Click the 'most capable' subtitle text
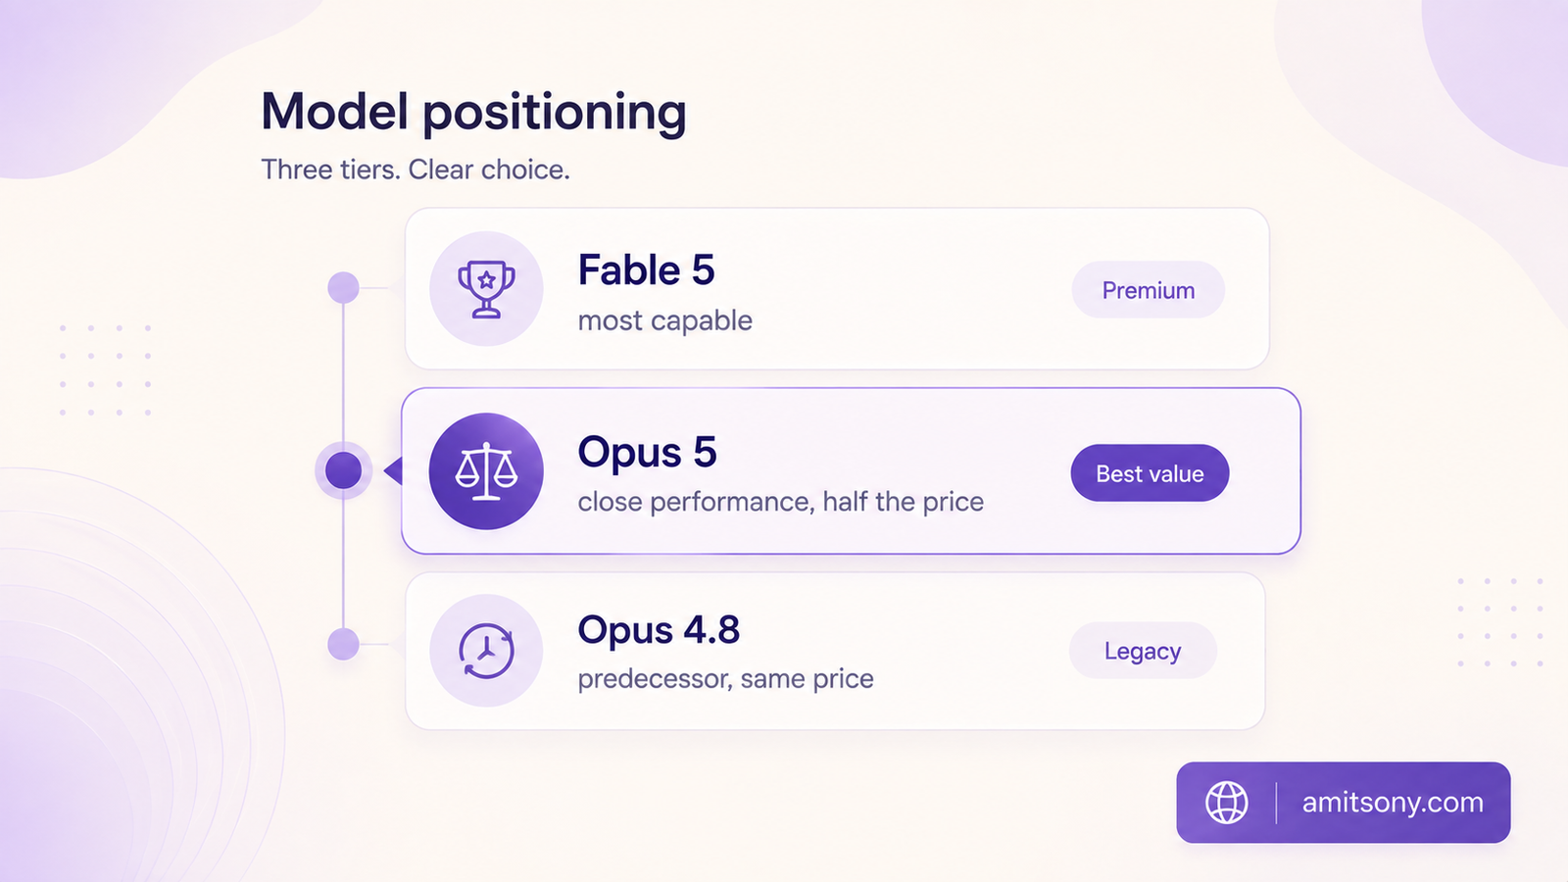Screen dimensions: 1568x882 (x=665, y=320)
